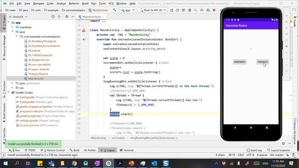This screenshot has height=168, width=299.
Task: Toggle read-only lock icon in status bar
Action: [x=288, y=155]
